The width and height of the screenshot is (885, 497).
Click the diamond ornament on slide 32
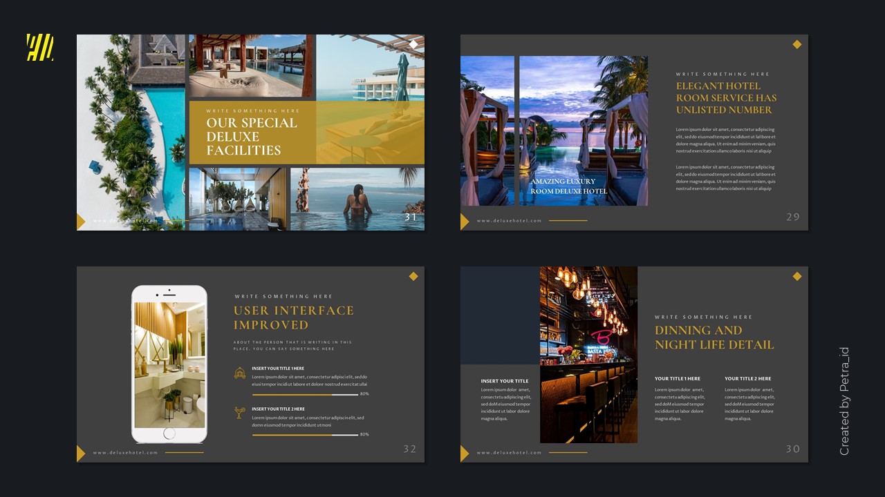[413, 275]
